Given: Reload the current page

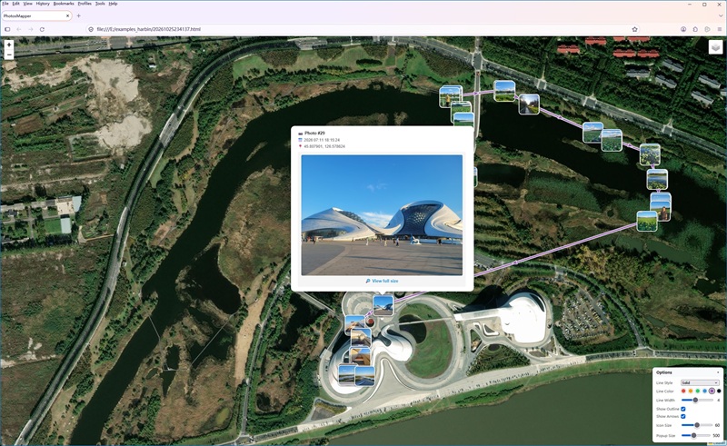Looking at the screenshot, I should pos(42,29).
